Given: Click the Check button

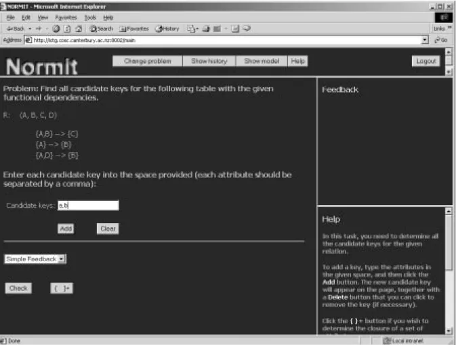Looking at the screenshot, I should (x=18, y=288).
